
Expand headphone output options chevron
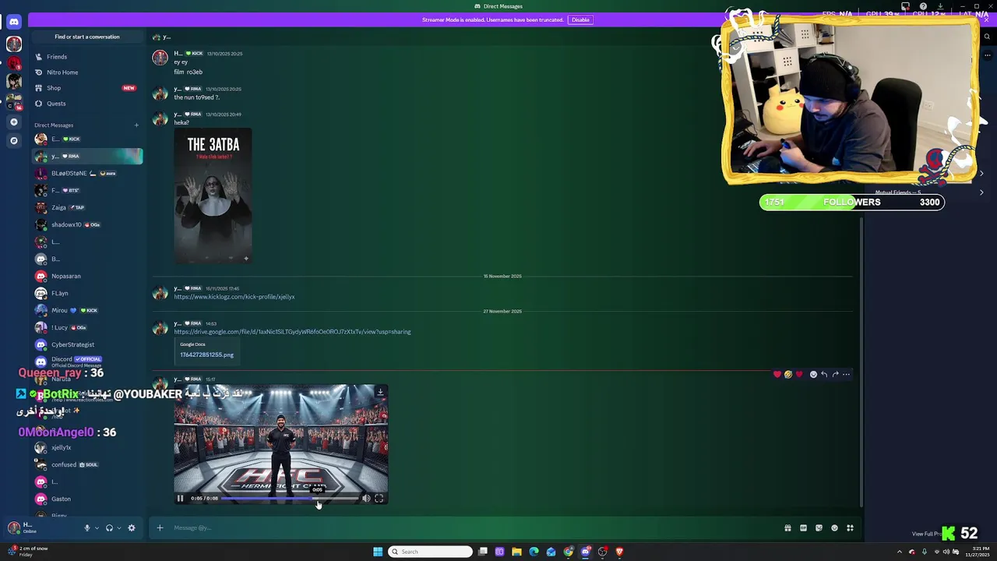118,527
